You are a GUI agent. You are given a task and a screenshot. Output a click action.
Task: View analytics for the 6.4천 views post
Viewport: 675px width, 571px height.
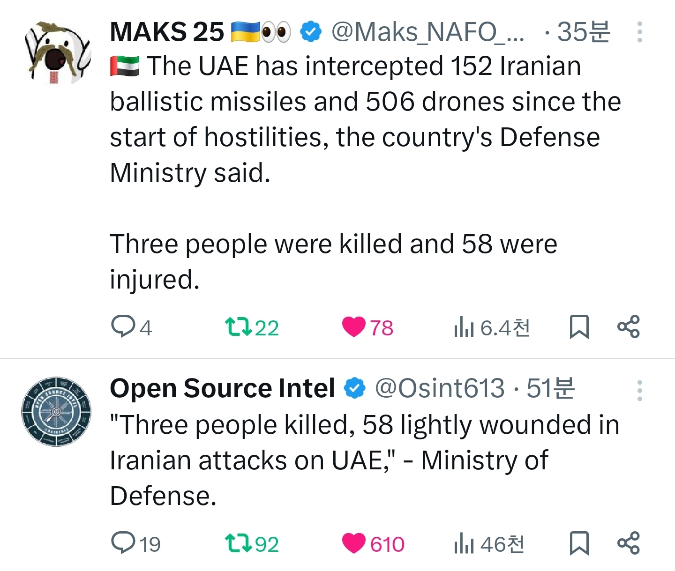click(x=491, y=327)
